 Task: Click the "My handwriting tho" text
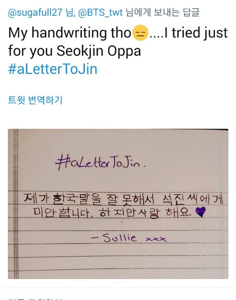[69, 33]
